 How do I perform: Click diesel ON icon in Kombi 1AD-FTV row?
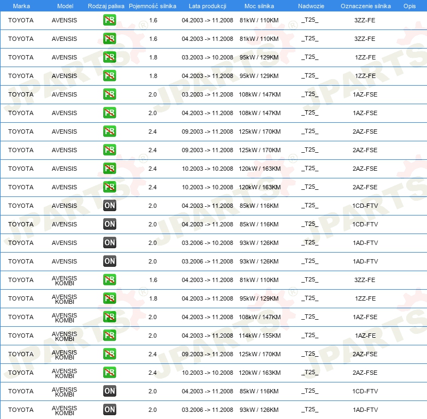coord(109,410)
